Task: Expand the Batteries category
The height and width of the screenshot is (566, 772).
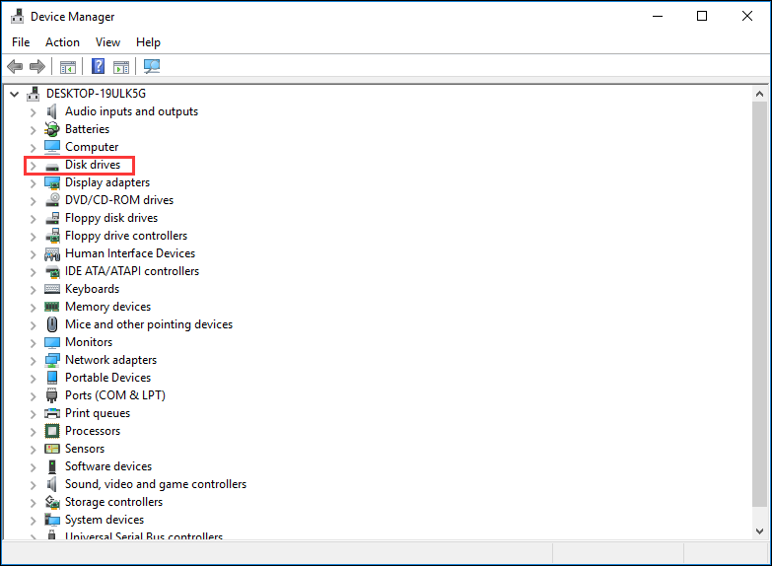Action: coord(33,130)
